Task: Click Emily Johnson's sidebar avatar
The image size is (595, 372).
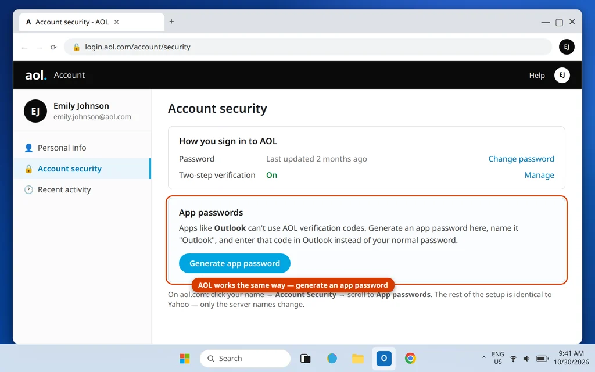Action: [x=35, y=111]
